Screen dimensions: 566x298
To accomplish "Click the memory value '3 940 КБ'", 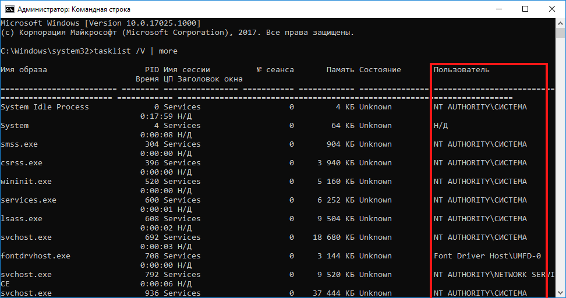I will click(336, 163).
